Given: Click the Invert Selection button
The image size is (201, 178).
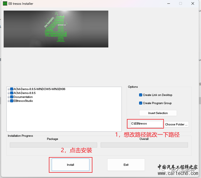Looking at the screenshot, I should tap(158, 113).
